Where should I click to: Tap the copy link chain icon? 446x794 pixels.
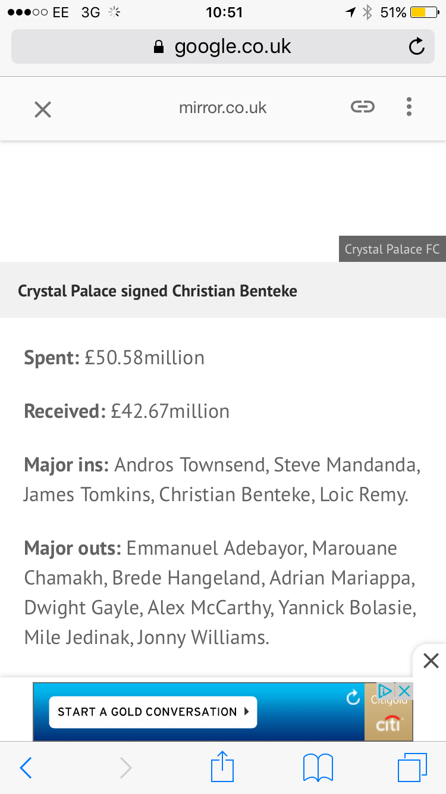point(362,107)
